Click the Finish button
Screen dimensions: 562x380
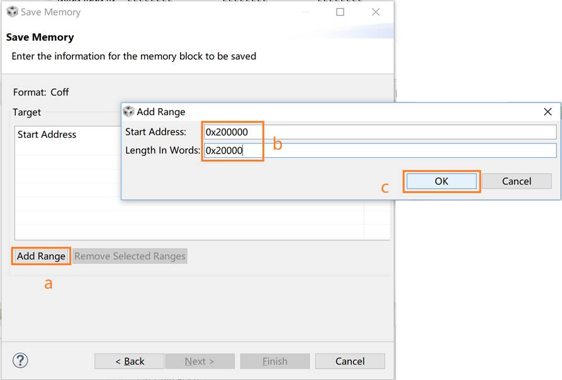274,361
